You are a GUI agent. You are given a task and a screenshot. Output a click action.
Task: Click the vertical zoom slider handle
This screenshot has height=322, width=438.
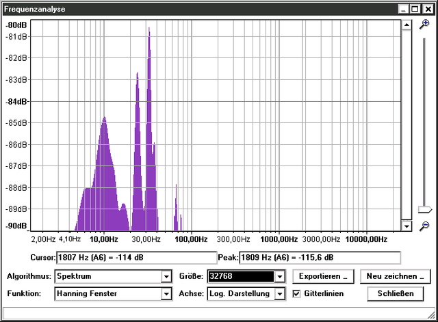424,209
